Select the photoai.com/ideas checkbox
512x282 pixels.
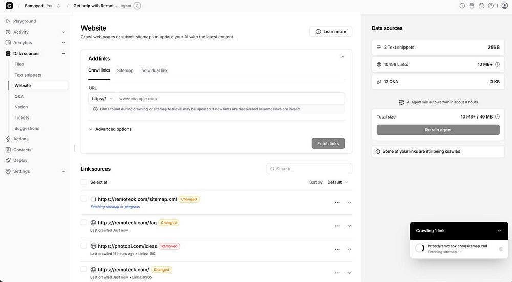(x=84, y=246)
